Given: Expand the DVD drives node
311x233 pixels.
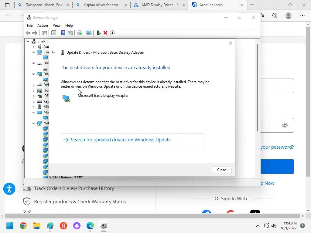Looking at the screenshot, I should (x=33, y=85).
